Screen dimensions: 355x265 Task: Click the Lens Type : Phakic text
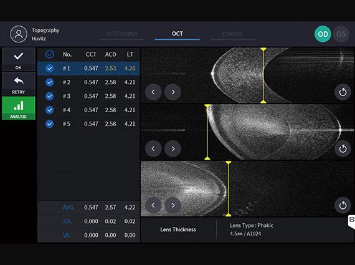pyautogui.click(x=252, y=225)
